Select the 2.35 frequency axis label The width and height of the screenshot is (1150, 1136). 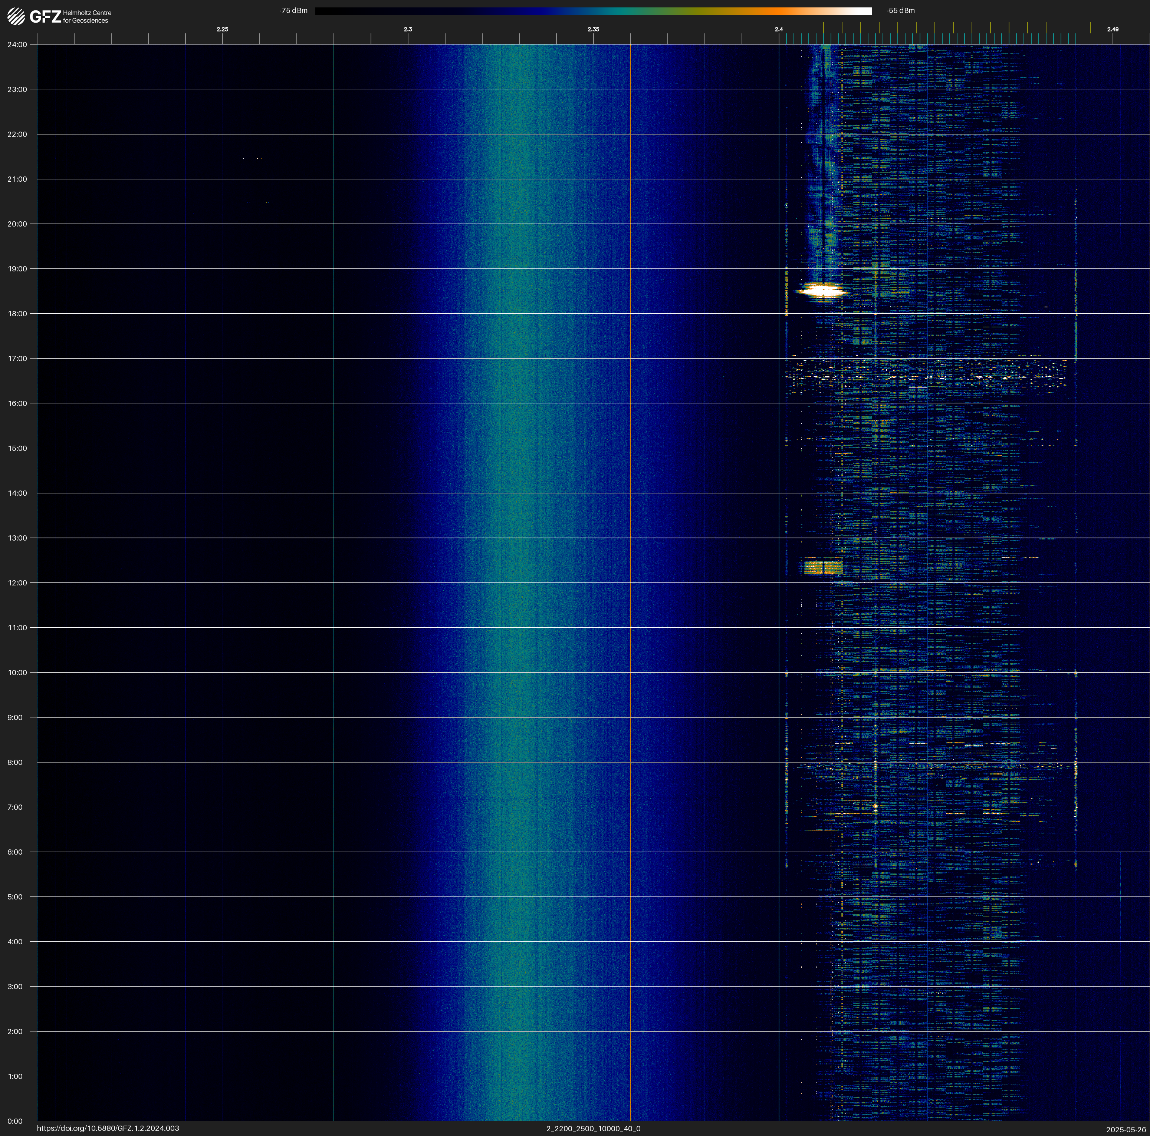pyautogui.click(x=593, y=29)
